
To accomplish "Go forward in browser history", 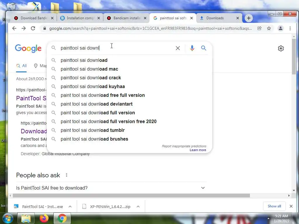I will tap(24, 28).
